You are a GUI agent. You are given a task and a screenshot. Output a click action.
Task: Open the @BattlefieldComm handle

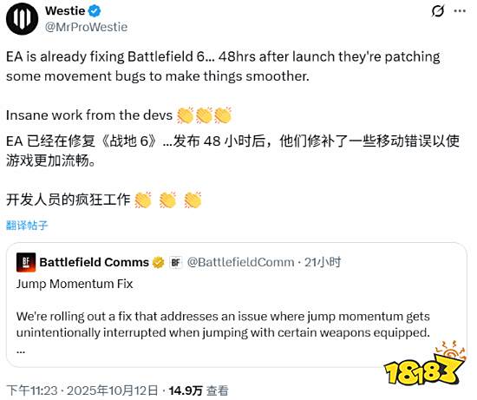coord(240,262)
